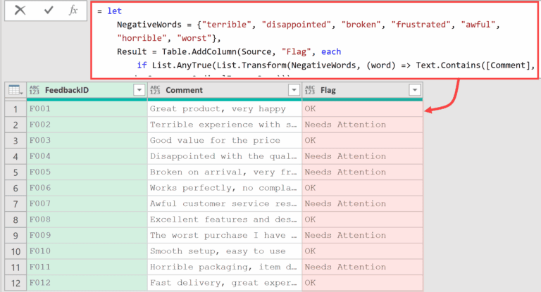This screenshot has width=541, height=292.
Task: Select comment starting 'Horrible packaging'
Action: coord(225,267)
